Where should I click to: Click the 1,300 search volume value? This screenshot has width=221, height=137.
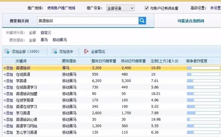(97, 126)
